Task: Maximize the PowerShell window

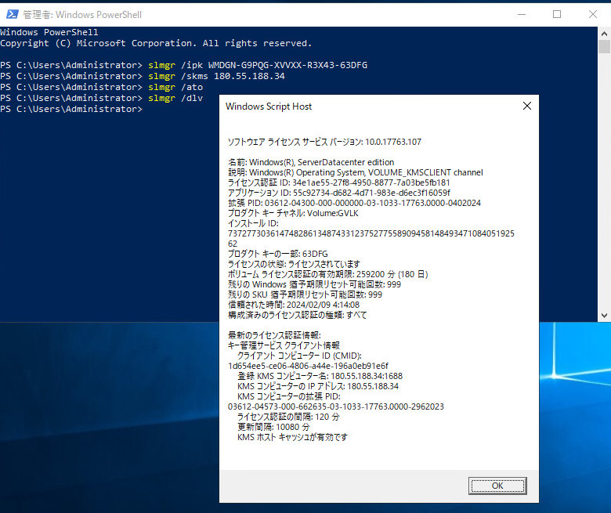Action: [x=557, y=14]
